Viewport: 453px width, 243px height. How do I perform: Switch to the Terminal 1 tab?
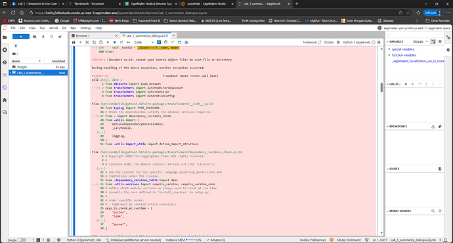tap(83, 35)
